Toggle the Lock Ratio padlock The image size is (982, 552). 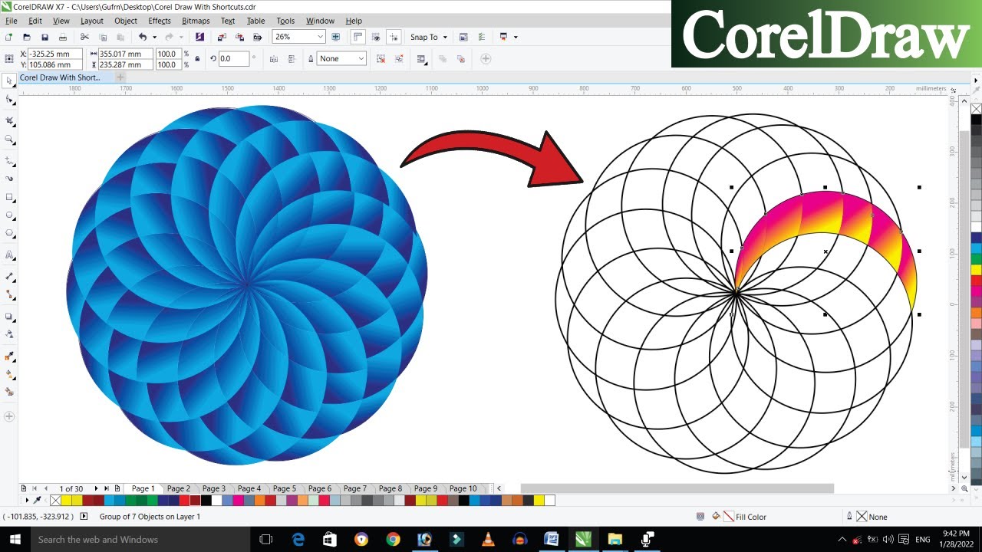(x=197, y=59)
